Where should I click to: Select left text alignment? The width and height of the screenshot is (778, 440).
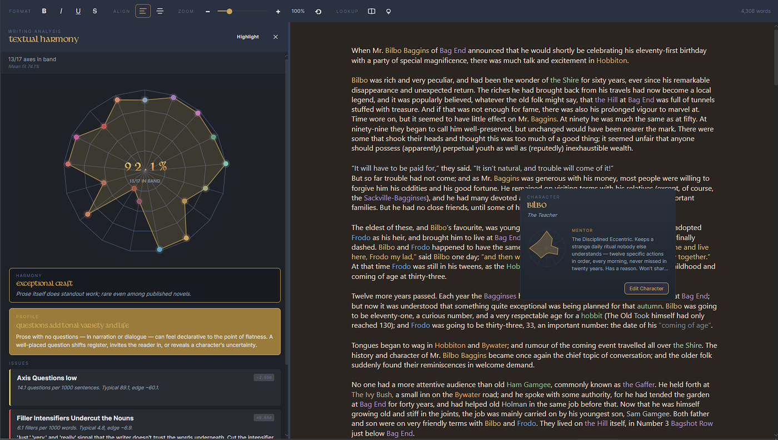point(143,11)
